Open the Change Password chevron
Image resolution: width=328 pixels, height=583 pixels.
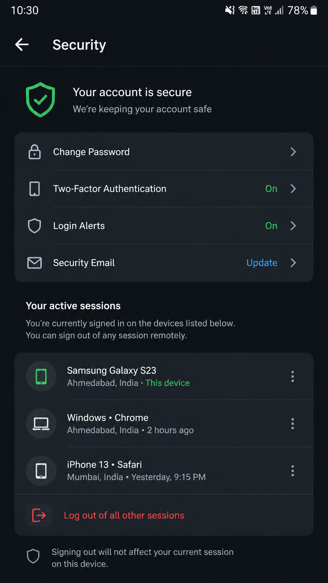pos(293,152)
